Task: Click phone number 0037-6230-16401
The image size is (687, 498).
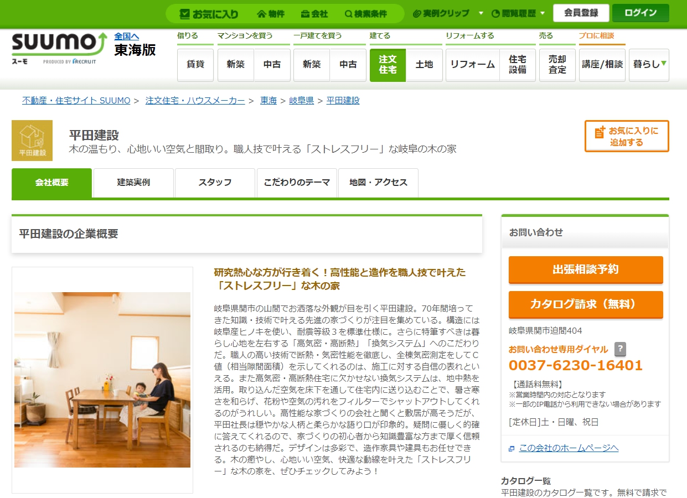Action: tap(576, 366)
